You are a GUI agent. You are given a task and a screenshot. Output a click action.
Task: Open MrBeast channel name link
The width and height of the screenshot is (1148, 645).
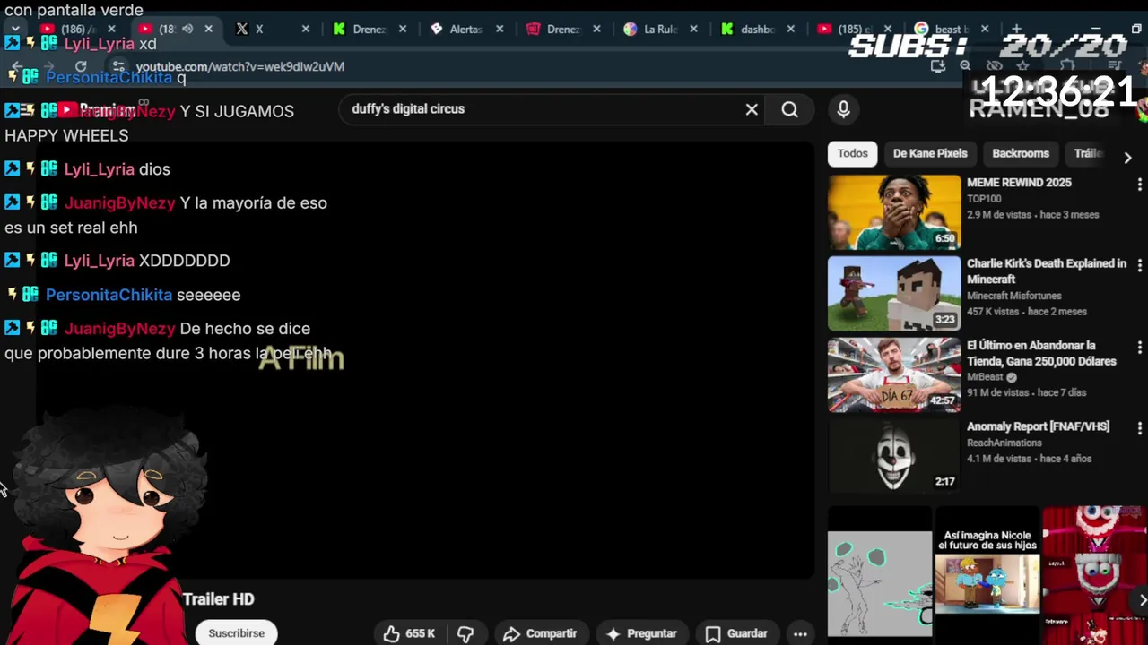tap(985, 377)
